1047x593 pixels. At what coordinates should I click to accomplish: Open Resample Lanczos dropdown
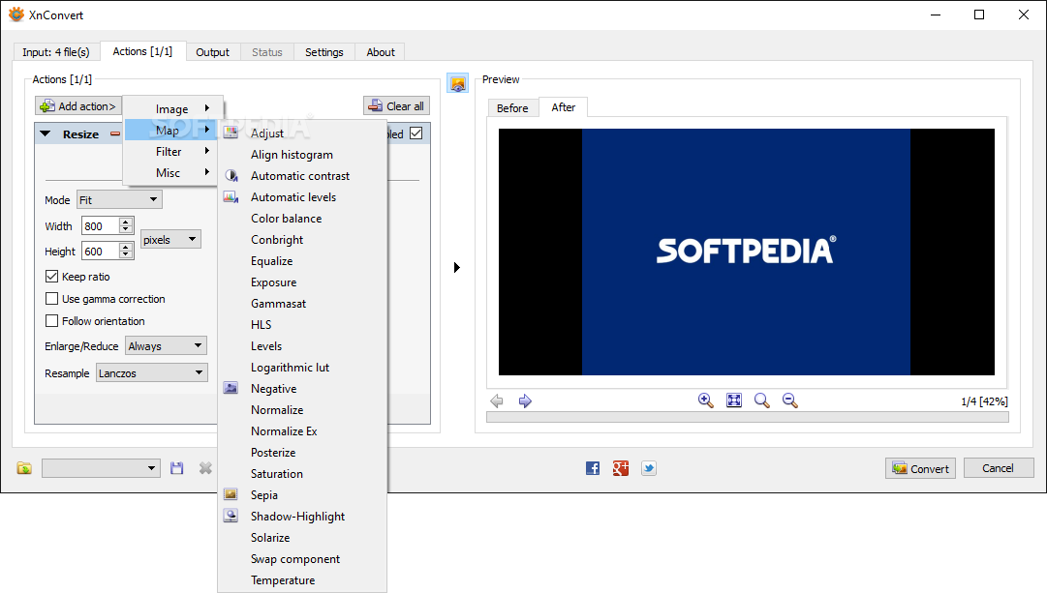click(x=151, y=372)
